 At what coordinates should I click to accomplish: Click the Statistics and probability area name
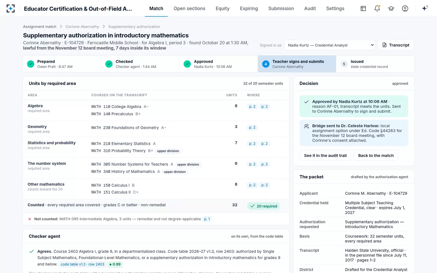click(52, 143)
